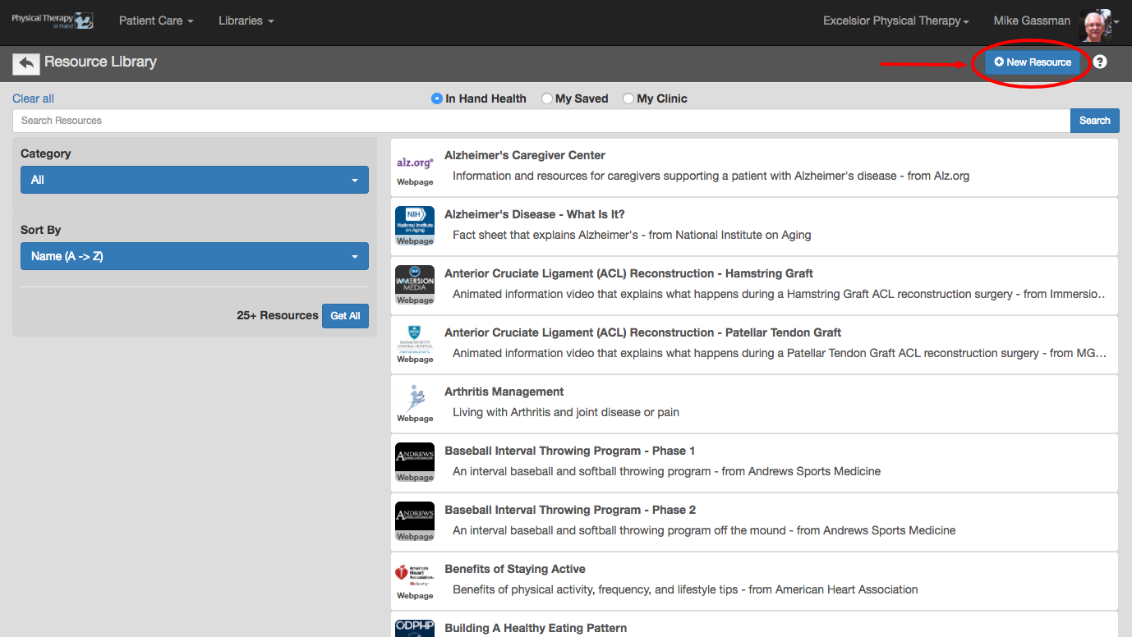Click the 25+ Resources count text
1132x637 pixels.
point(278,315)
